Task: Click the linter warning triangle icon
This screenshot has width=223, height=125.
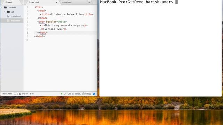Action: (x=20, y=94)
